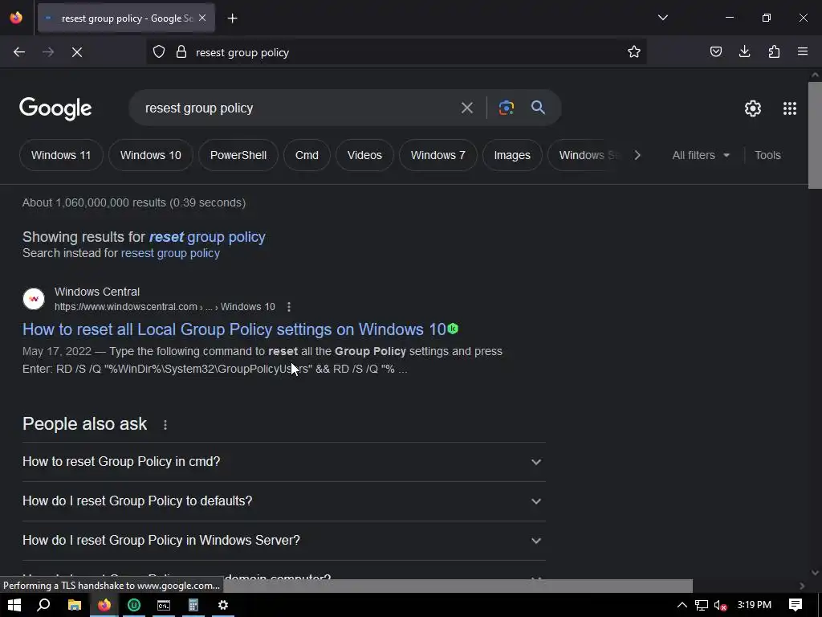Screen dimensions: 822x617
Task: Click the muted volume tray icon
Action: tap(720, 605)
